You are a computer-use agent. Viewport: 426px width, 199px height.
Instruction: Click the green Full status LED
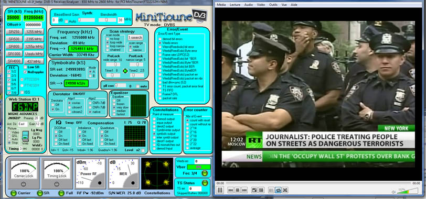[x=61, y=193]
